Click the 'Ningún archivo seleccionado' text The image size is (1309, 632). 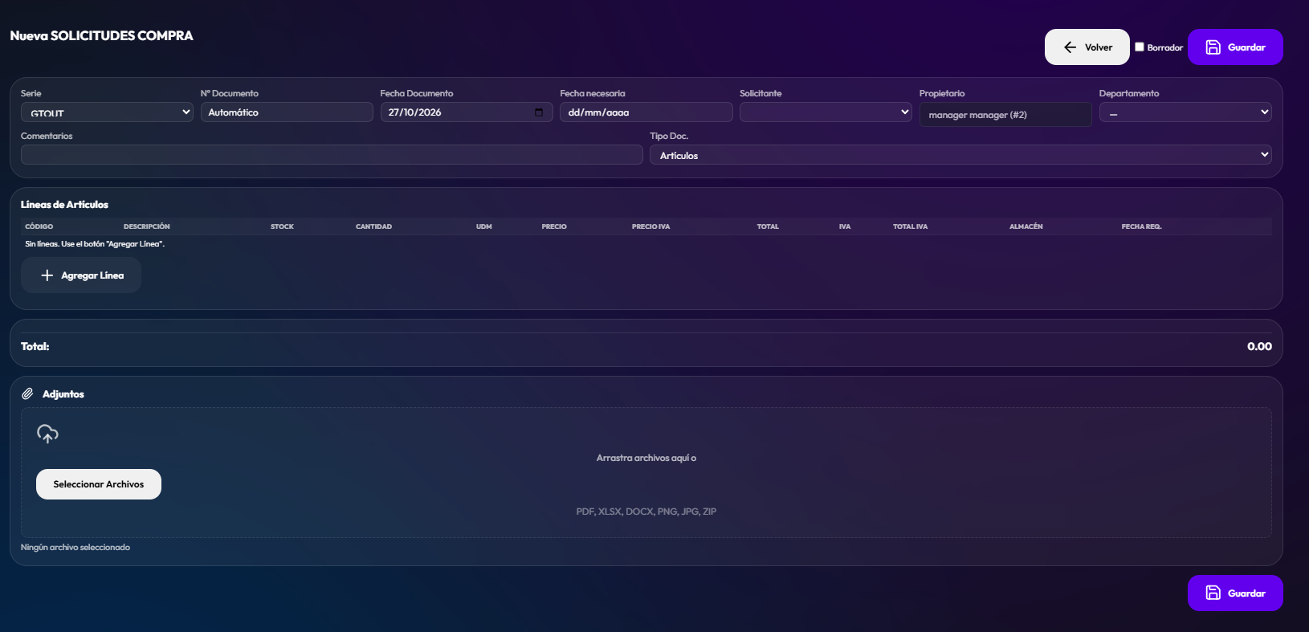coord(75,547)
